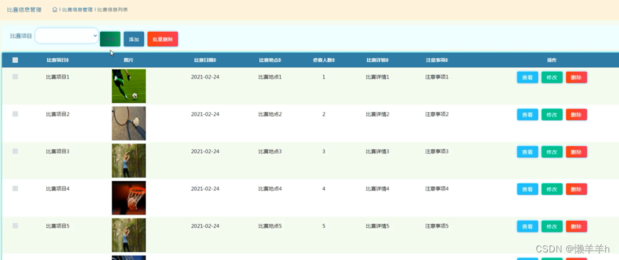Click the 比赛项目1 name cell

pyautogui.click(x=58, y=77)
